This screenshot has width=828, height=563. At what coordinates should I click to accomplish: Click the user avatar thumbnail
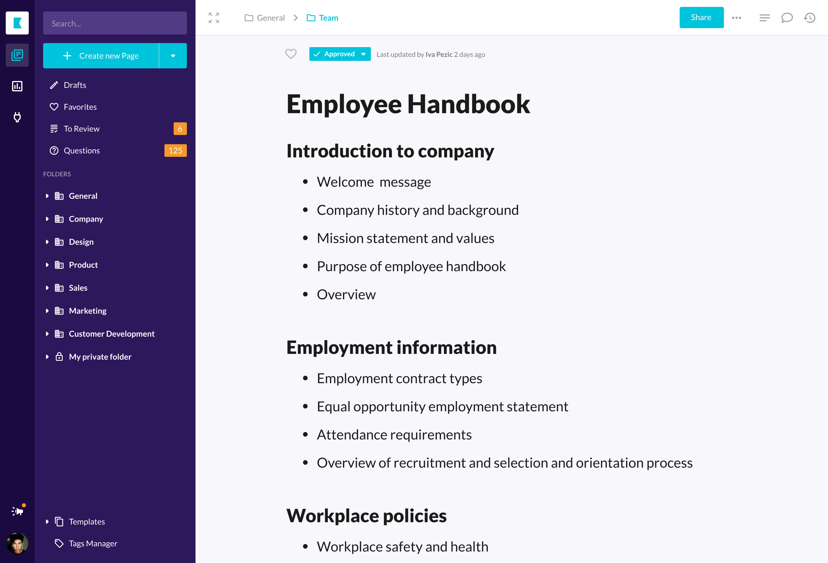pyautogui.click(x=17, y=543)
